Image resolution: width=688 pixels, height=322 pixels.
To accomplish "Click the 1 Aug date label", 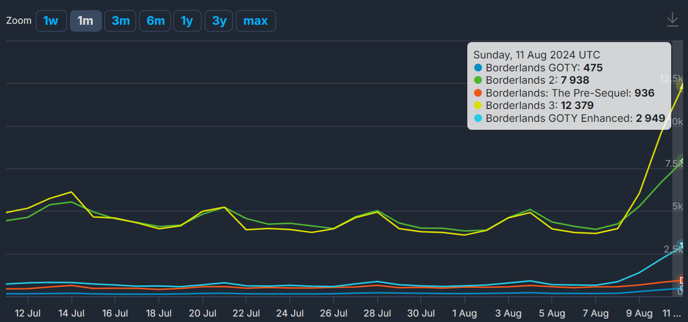I will [464, 313].
